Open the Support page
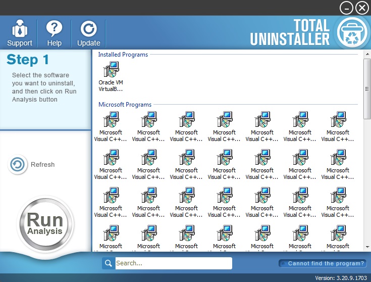The width and height of the screenshot is (371, 282). click(19, 33)
